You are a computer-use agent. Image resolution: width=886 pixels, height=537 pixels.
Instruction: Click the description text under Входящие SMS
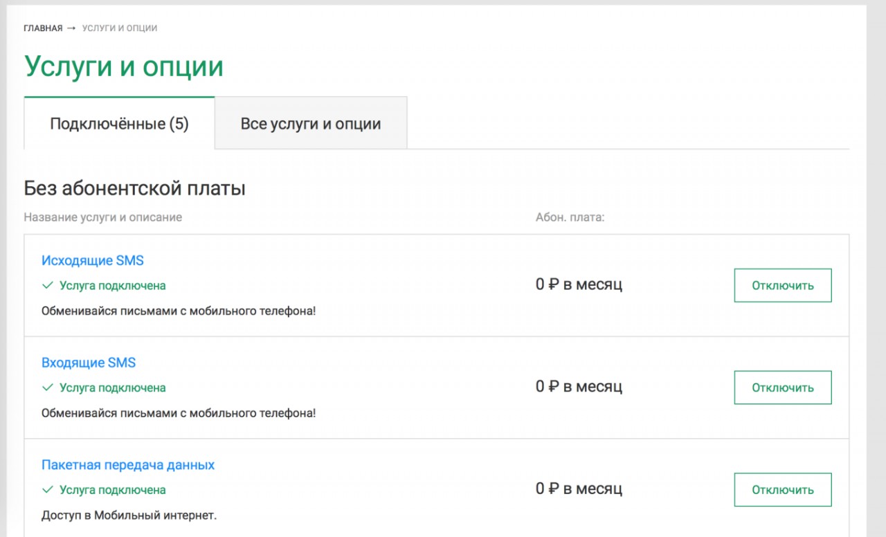coord(179,413)
